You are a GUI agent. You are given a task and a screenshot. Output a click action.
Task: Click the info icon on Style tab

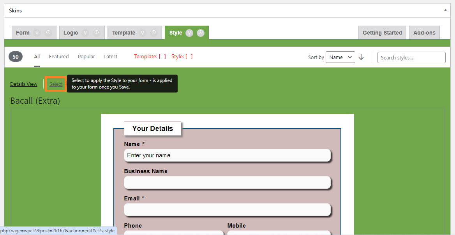(x=201, y=33)
